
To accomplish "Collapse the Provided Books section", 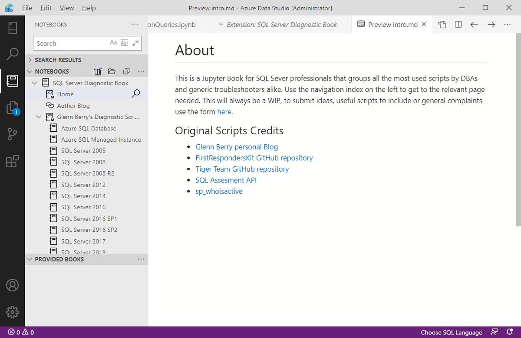I will point(30,259).
